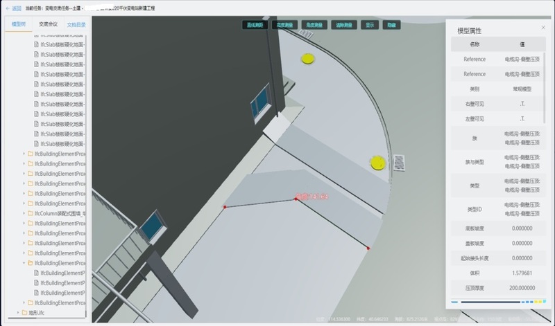The image size is (555, 326).
Task: Select the 高度测量 button next to 直线测距
Action: point(284,25)
